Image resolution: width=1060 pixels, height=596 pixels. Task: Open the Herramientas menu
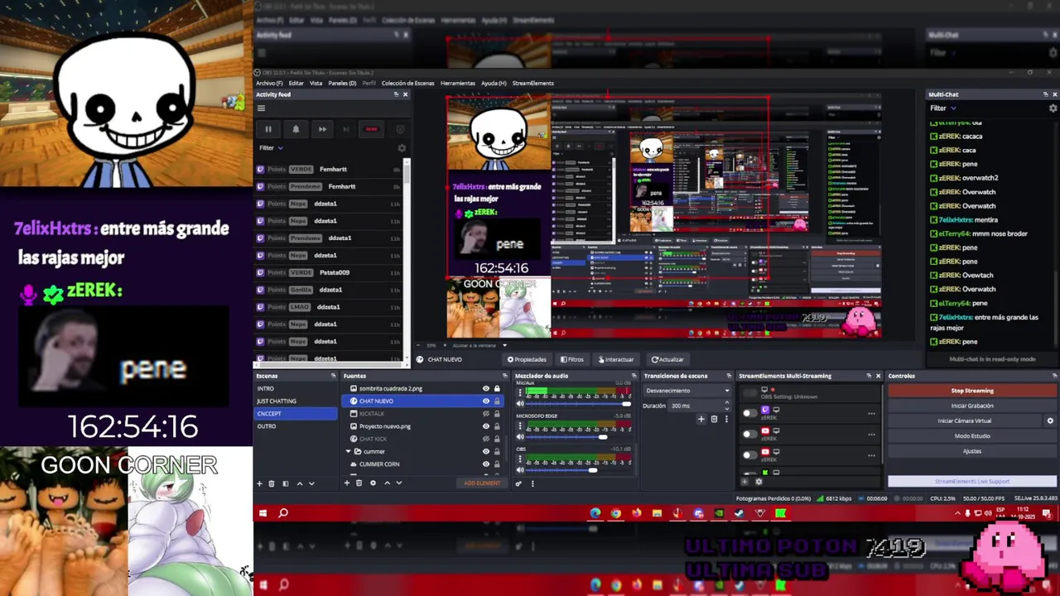(x=458, y=83)
